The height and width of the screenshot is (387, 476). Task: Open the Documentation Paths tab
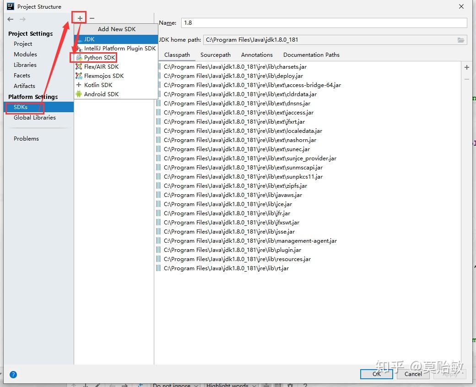[311, 55]
